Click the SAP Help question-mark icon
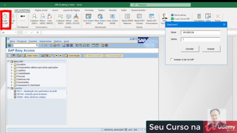 pyautogui.click(x=103, y=45)
